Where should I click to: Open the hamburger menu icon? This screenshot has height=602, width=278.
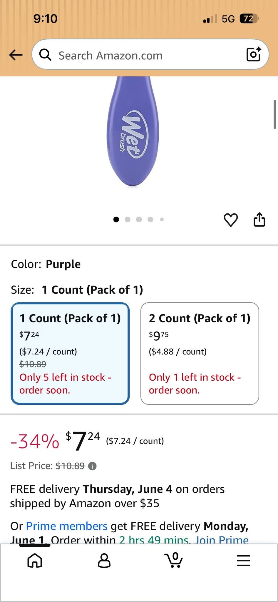click(243, 561)
